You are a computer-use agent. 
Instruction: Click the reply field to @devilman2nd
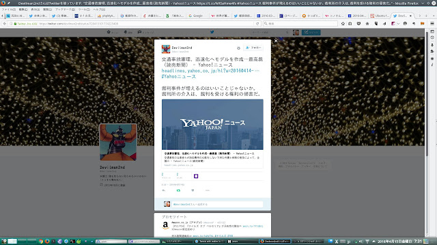(217, 204)
